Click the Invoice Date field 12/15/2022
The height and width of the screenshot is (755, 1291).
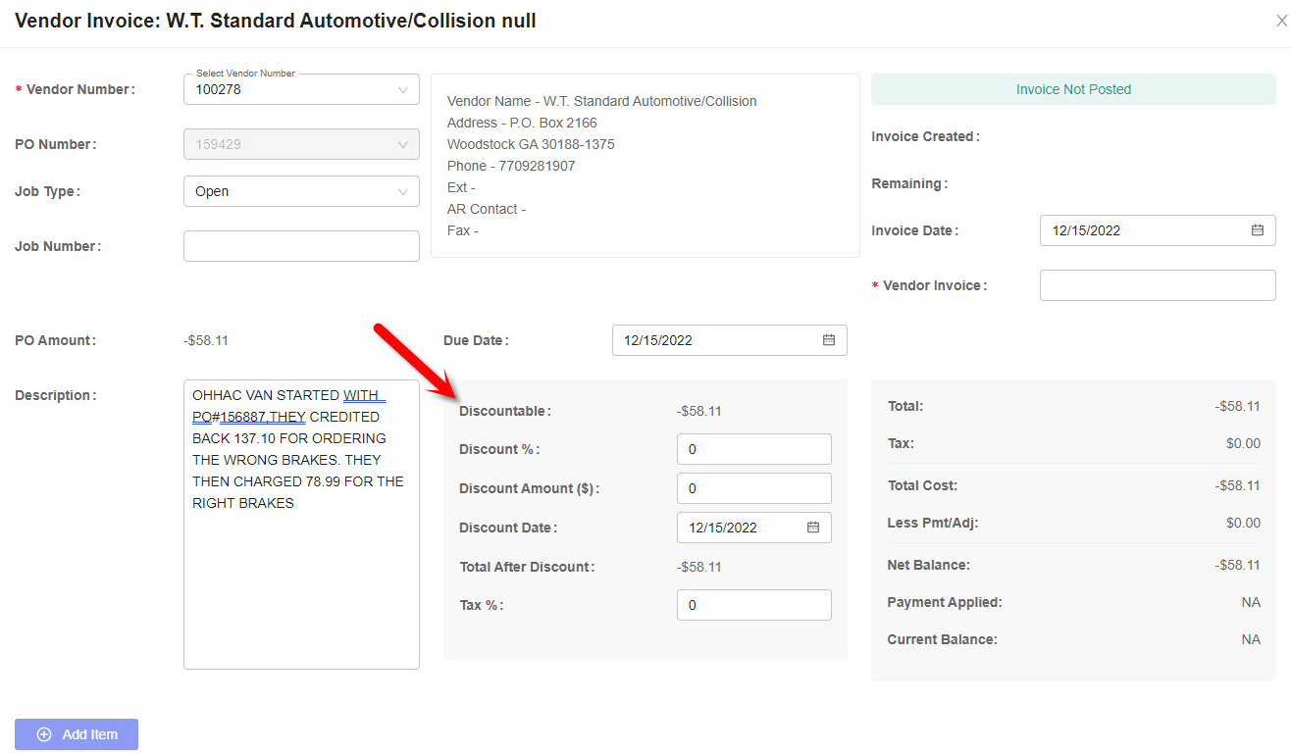coord(1158,230)
